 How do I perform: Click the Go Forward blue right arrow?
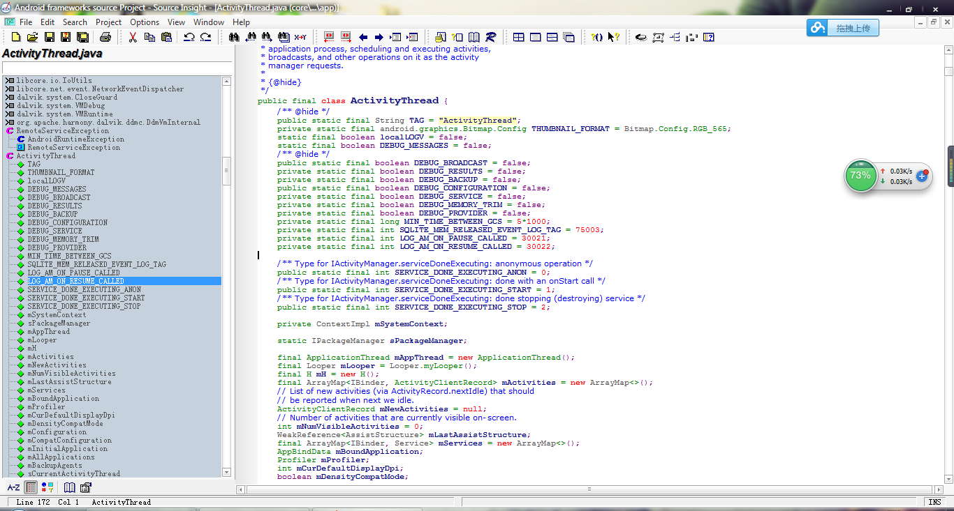coord(379,37)
